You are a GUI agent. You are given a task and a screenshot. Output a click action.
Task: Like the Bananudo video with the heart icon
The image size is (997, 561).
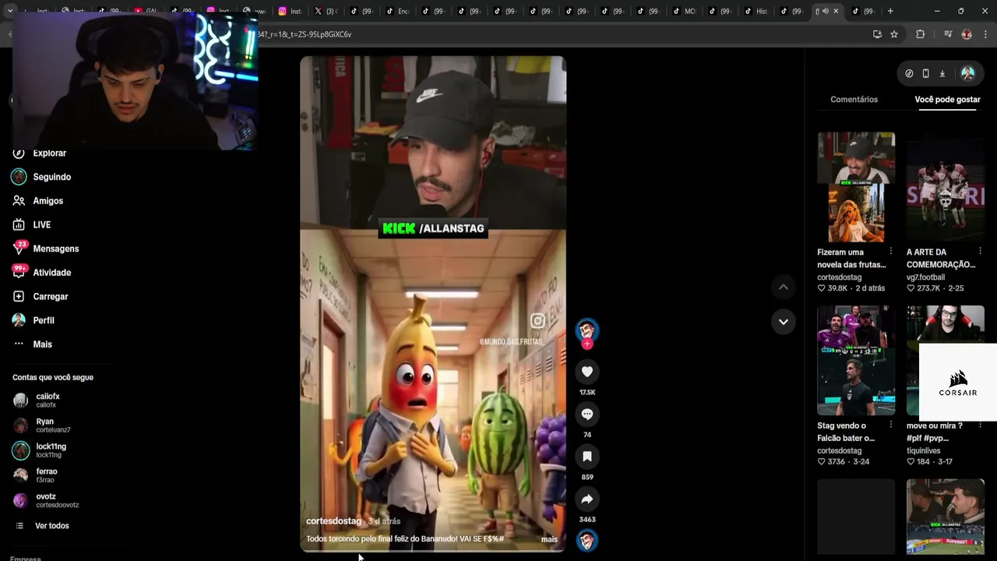click(x=587, y=372)
